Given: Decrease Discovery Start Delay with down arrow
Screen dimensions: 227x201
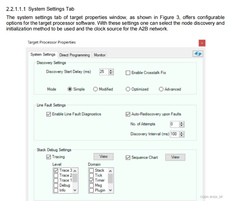Looking at the screenshot, I should point(111,73).
